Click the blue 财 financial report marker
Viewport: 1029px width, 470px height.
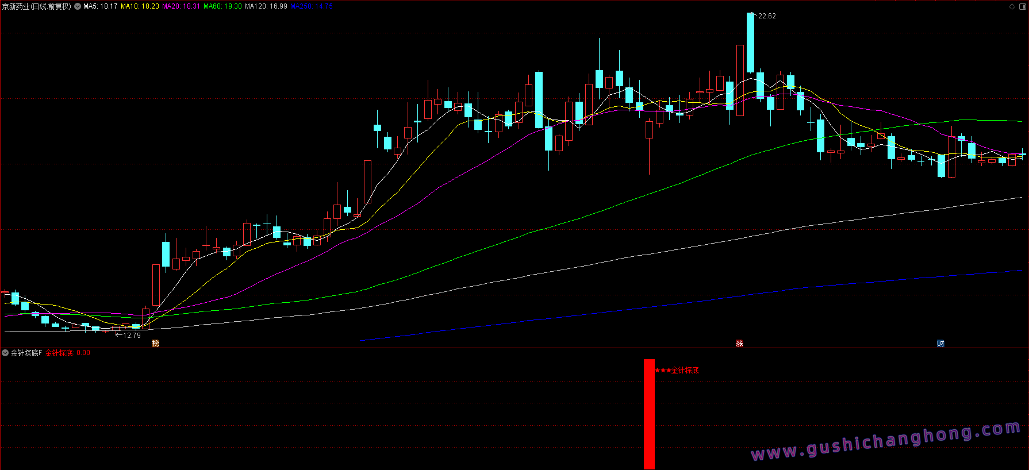pyautogui.click(x=940, y=343)
